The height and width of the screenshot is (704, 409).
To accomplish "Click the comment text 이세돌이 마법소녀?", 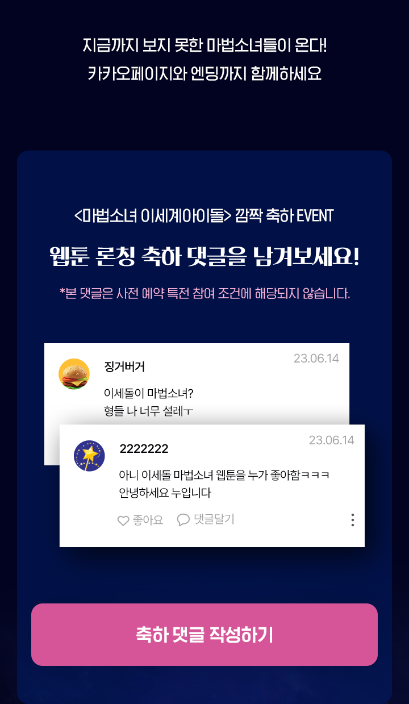I will click(149, 393).
